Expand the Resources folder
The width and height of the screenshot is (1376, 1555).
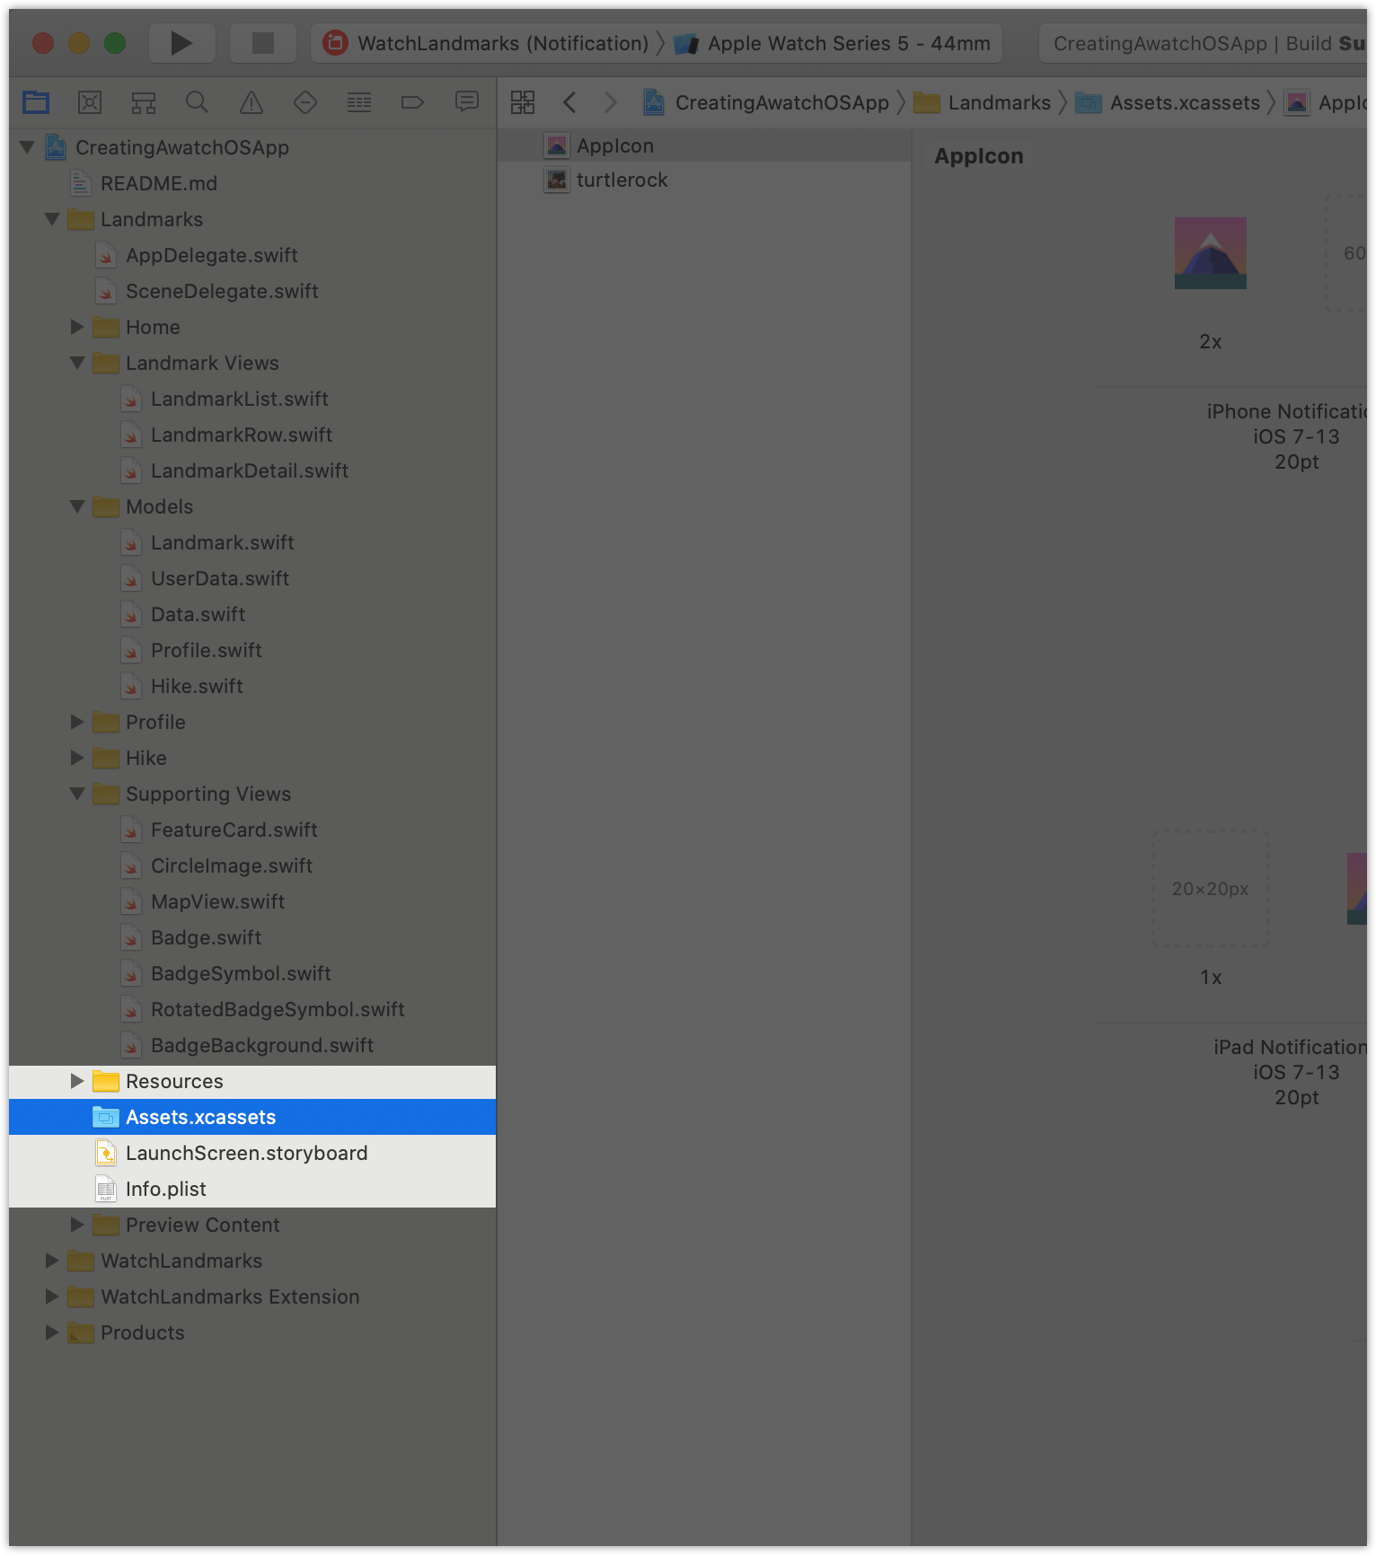click(x=77, y=1080)
